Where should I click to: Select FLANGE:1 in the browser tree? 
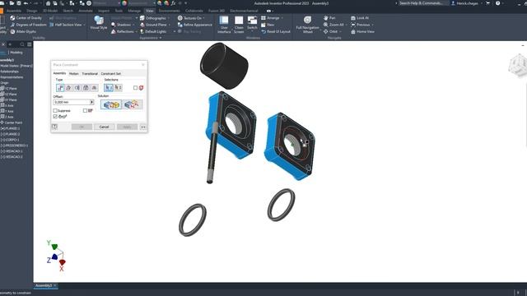pos(10,128)
